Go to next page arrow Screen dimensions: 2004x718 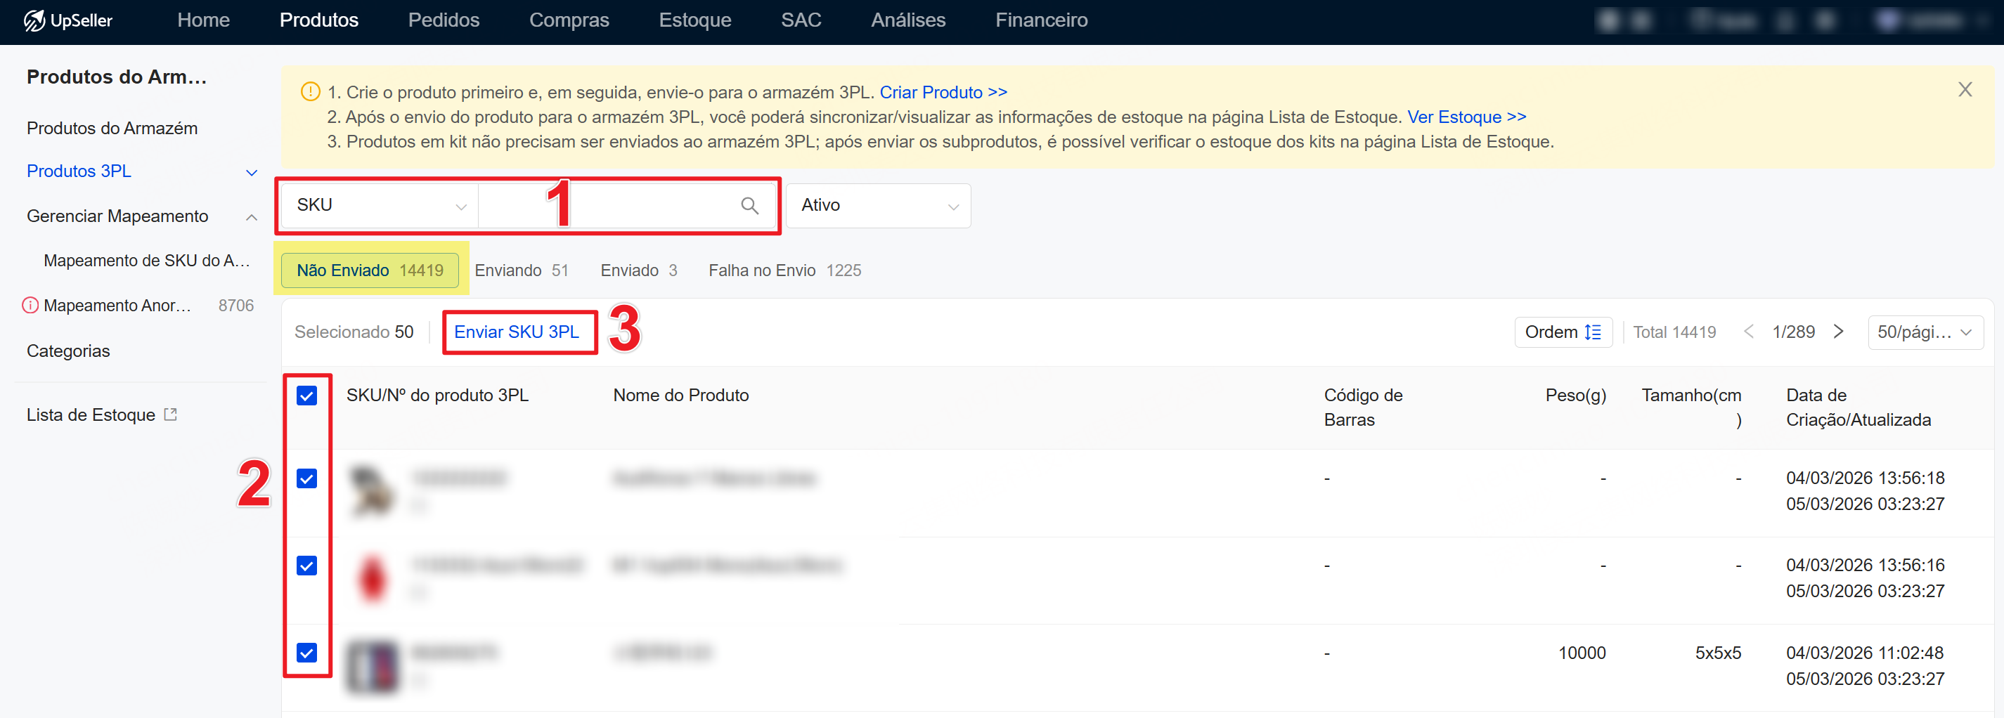(x=1838, y=332)
